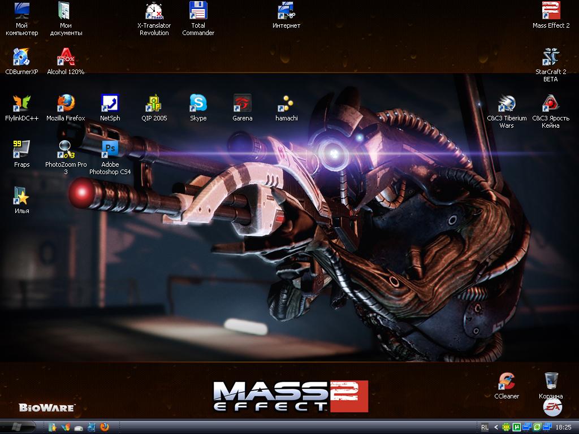The height and width of the screenshot is (434, 579).
Task: Launch Total Commander shortcut
Action: pyautogui.click(x=198, y=19)
